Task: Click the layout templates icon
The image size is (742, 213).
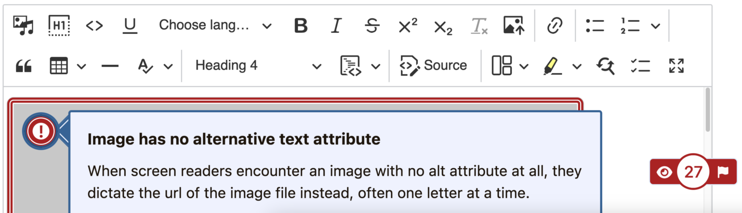Action: (x=501, y=66)
